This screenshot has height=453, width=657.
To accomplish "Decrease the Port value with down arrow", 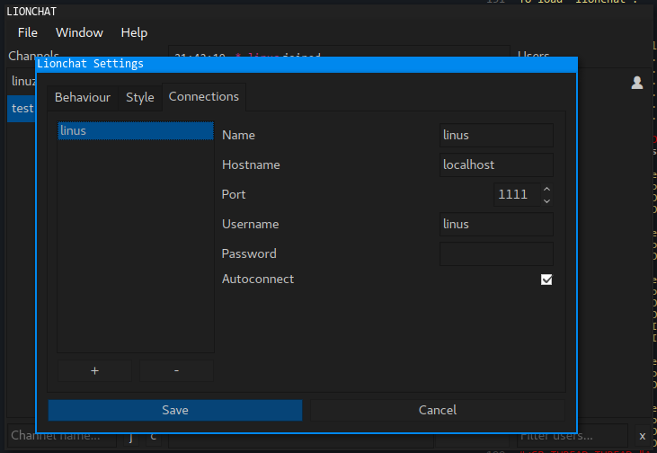I will [546, 200].
